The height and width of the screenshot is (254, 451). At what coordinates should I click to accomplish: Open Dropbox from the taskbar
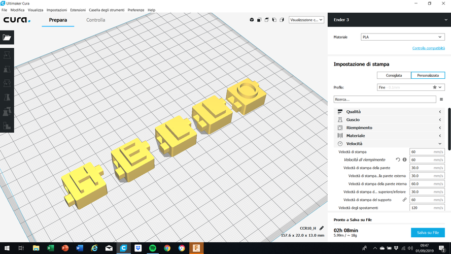[x=138, y=248]
